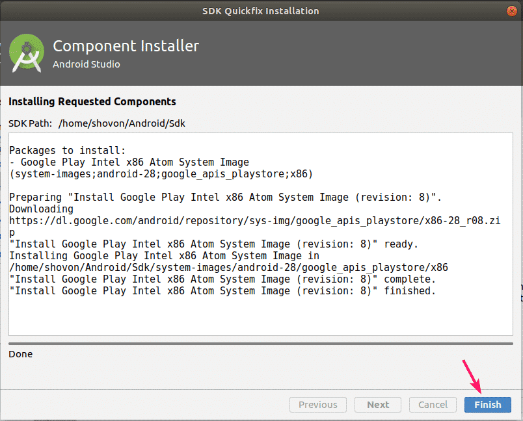Click the Cancel button
This screenshot has width=523, height=421.
[x=433, y=405]
